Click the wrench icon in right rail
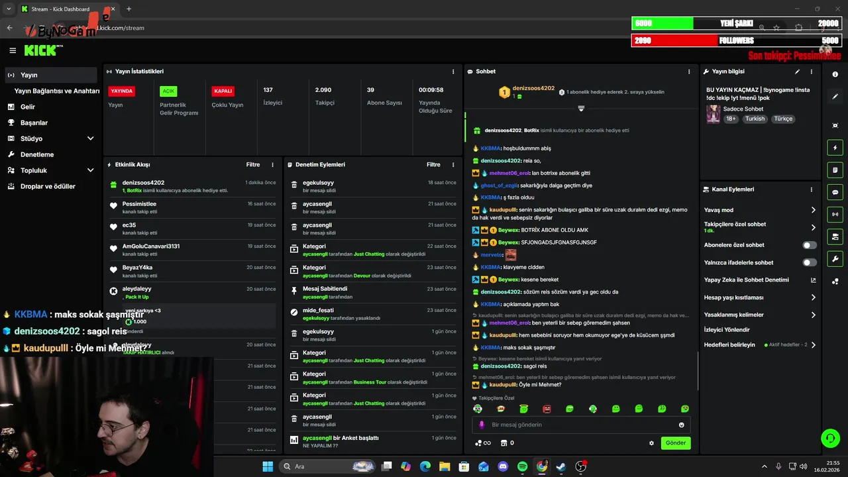The image size is (848, 477). point(835,259)
